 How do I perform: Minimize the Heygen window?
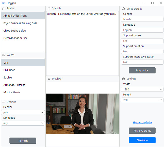click(144, 3)
